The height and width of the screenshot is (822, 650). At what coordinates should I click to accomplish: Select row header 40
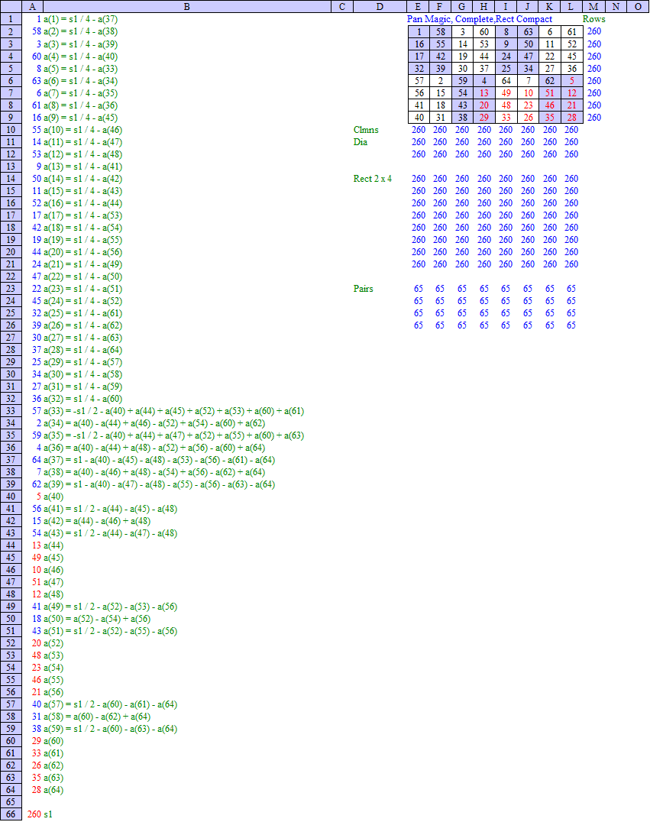[x=11, y=497]
